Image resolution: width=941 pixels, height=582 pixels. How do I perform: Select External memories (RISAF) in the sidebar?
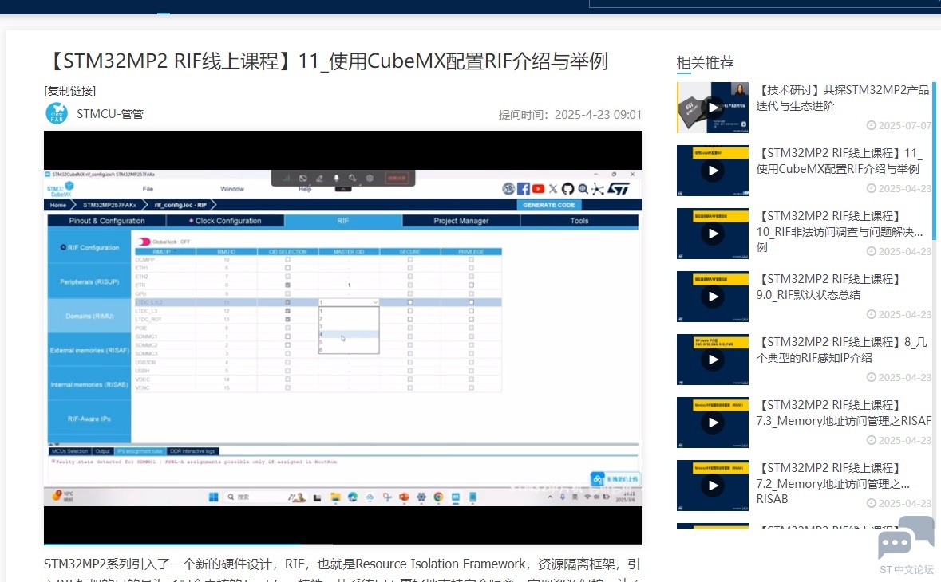click(89, 351)
